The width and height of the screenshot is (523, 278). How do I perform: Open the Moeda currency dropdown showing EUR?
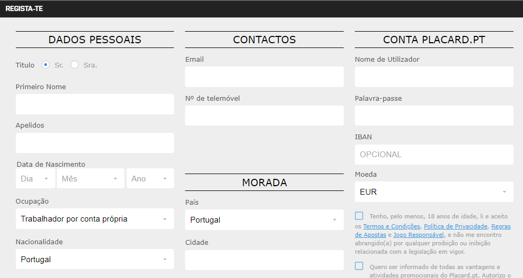(434, 192)
